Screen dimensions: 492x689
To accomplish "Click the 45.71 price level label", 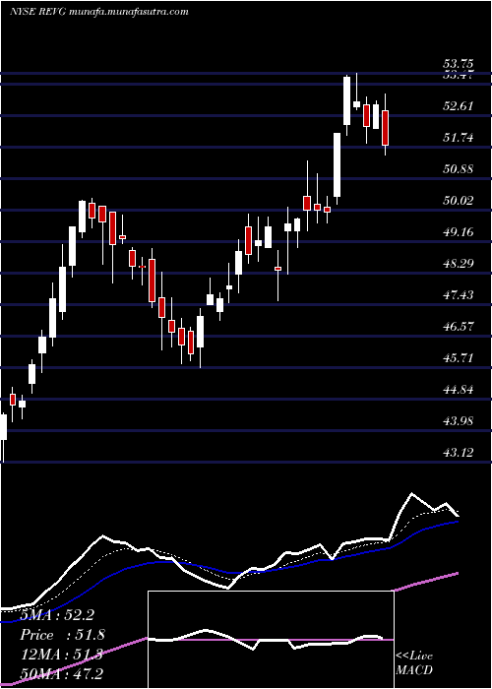I will (460, 358).
